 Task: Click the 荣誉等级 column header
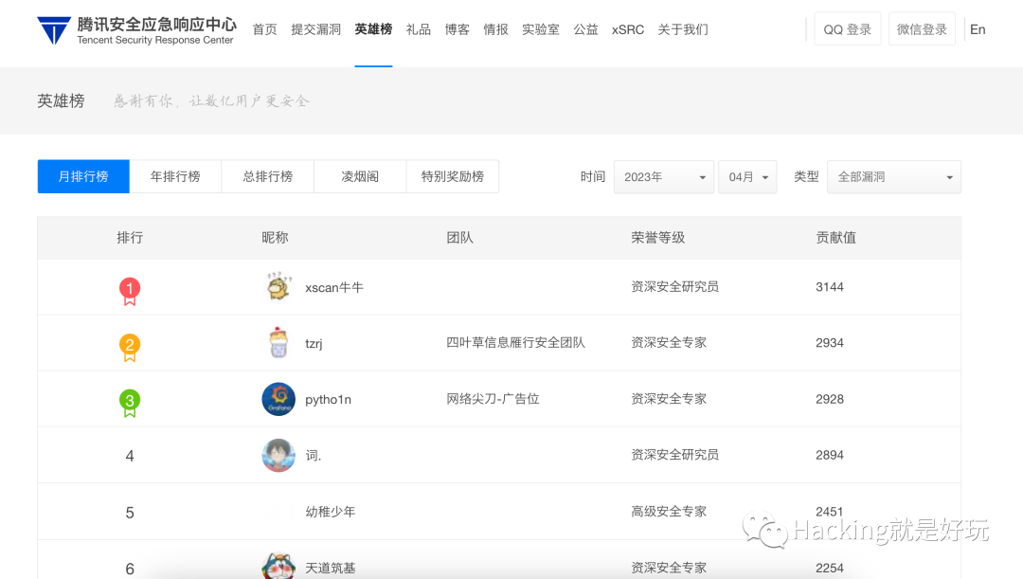click(657, 238)
